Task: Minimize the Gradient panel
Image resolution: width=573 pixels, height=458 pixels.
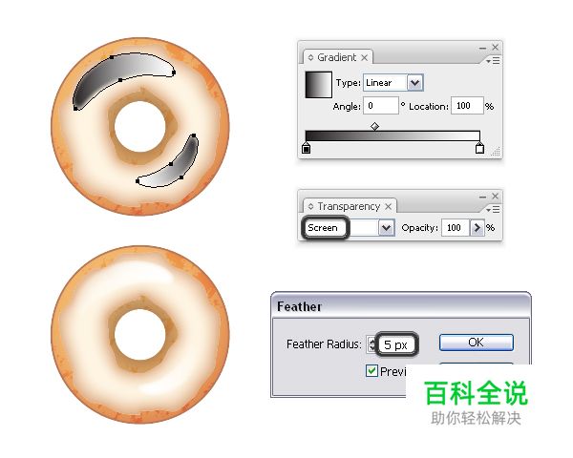Action: coord(482,48)
